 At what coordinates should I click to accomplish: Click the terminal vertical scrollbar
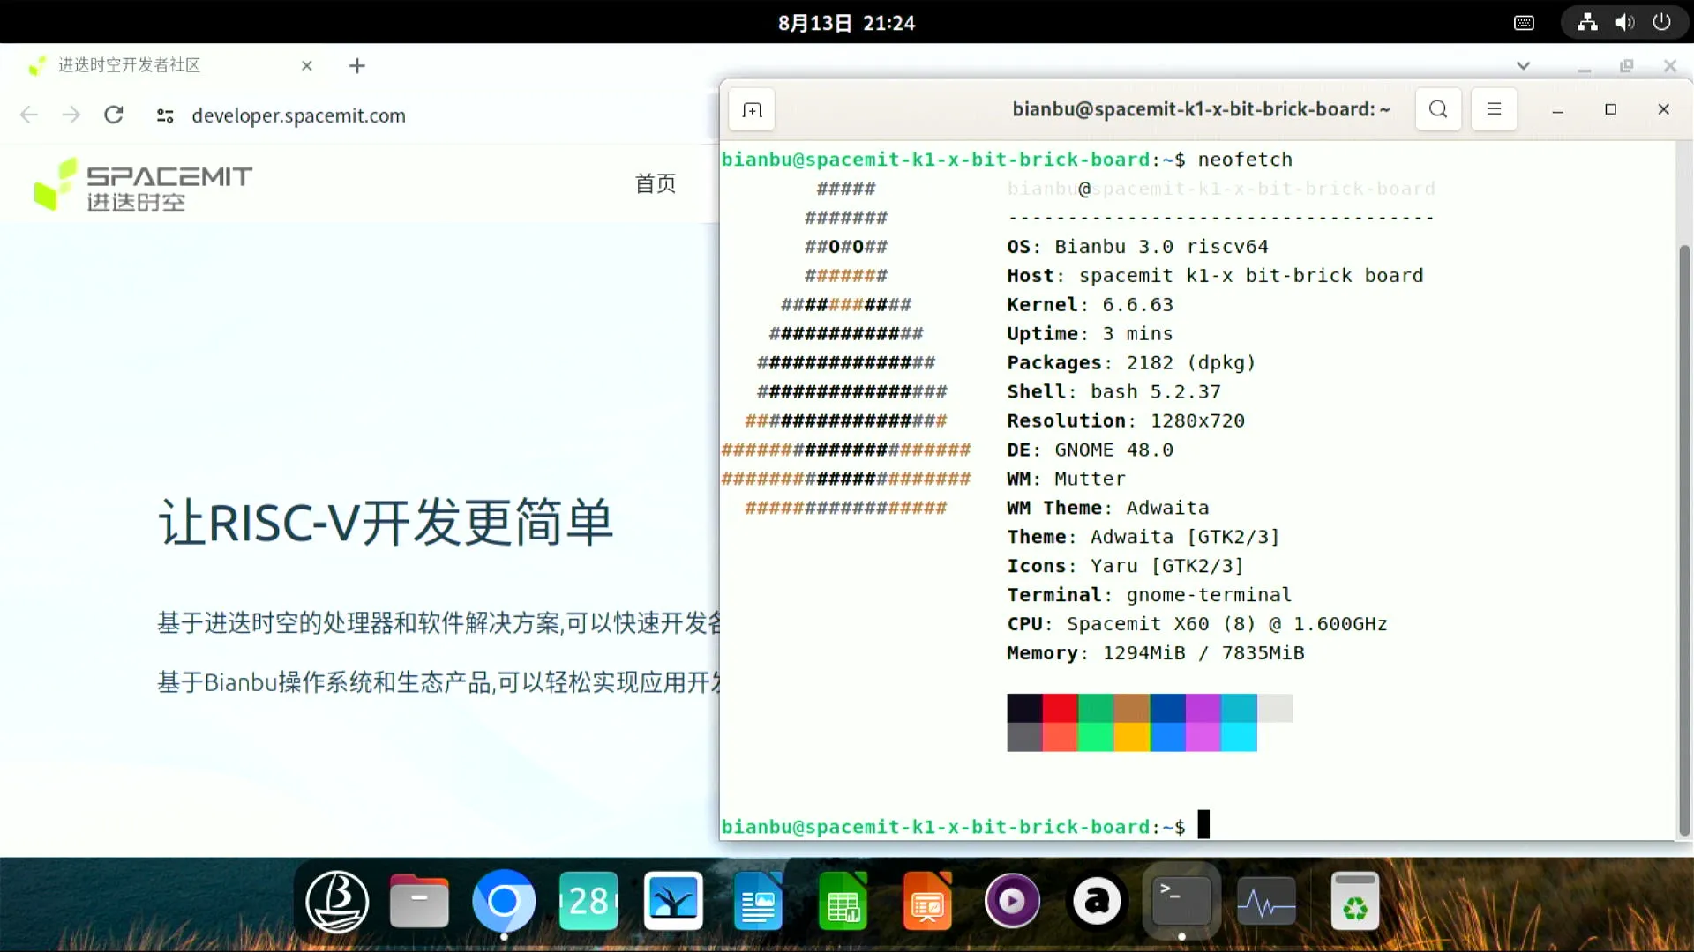(1683, 538)
